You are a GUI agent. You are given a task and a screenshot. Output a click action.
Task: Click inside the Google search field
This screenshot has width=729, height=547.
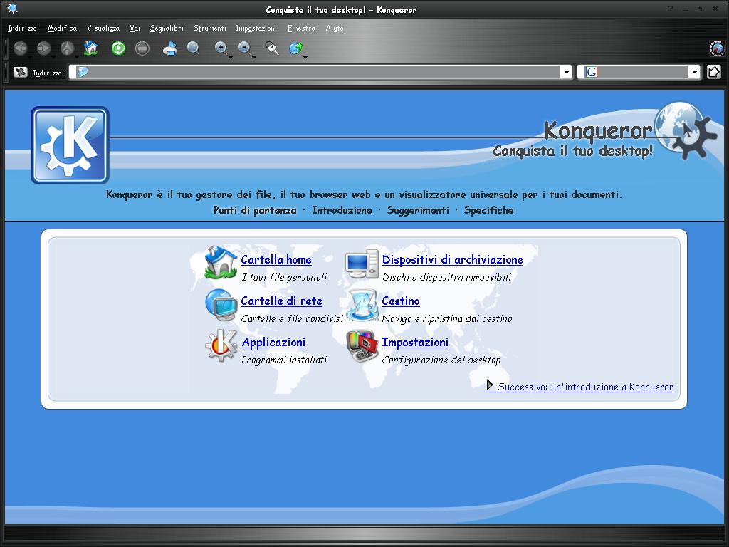(639, 72)
